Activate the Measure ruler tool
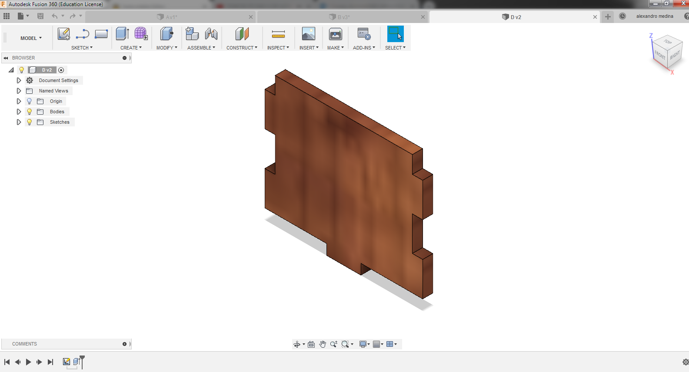 click(x=278, y=34)
